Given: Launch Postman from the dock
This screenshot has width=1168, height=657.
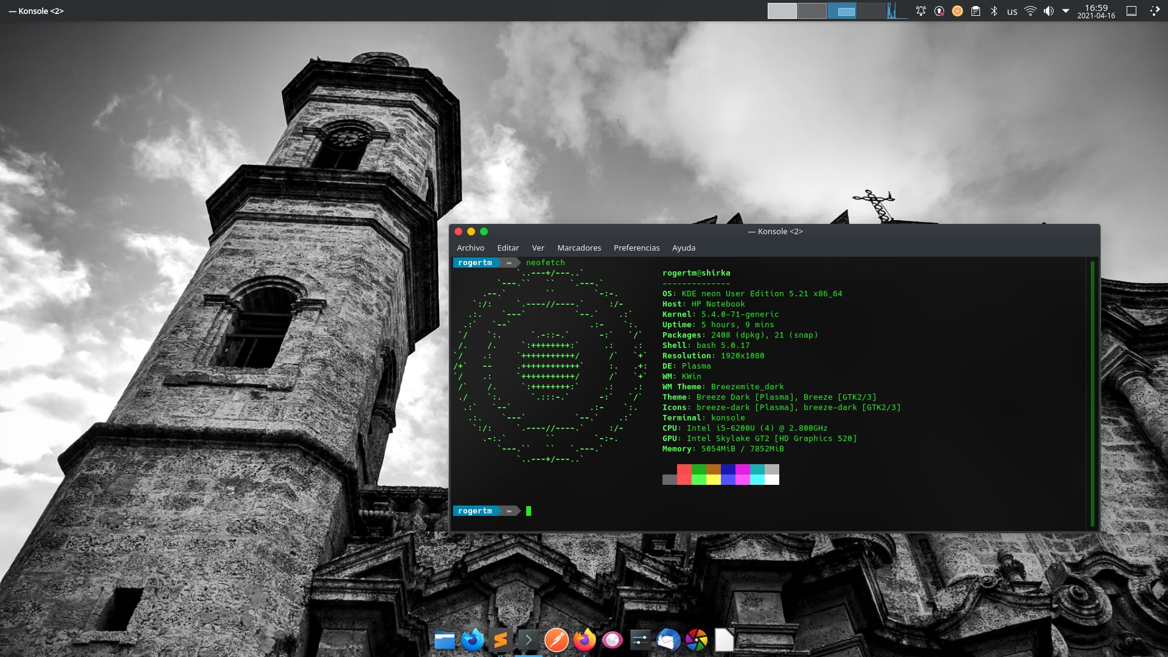Looking at the screenshot, I should click(556, 640).
